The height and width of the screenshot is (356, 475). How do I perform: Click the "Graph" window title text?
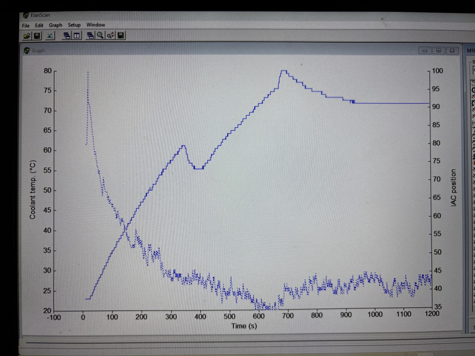[x=38, y=51]
